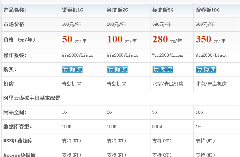The image size is (240, 157).
Task: Select the 渠道机1G product name header
Action: click(72, 10)
